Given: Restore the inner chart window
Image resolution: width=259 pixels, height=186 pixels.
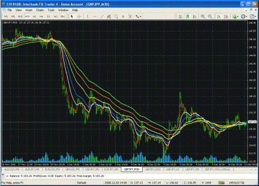Looking at the screenshot, I should pyautogui.click(x=251, y=10).
